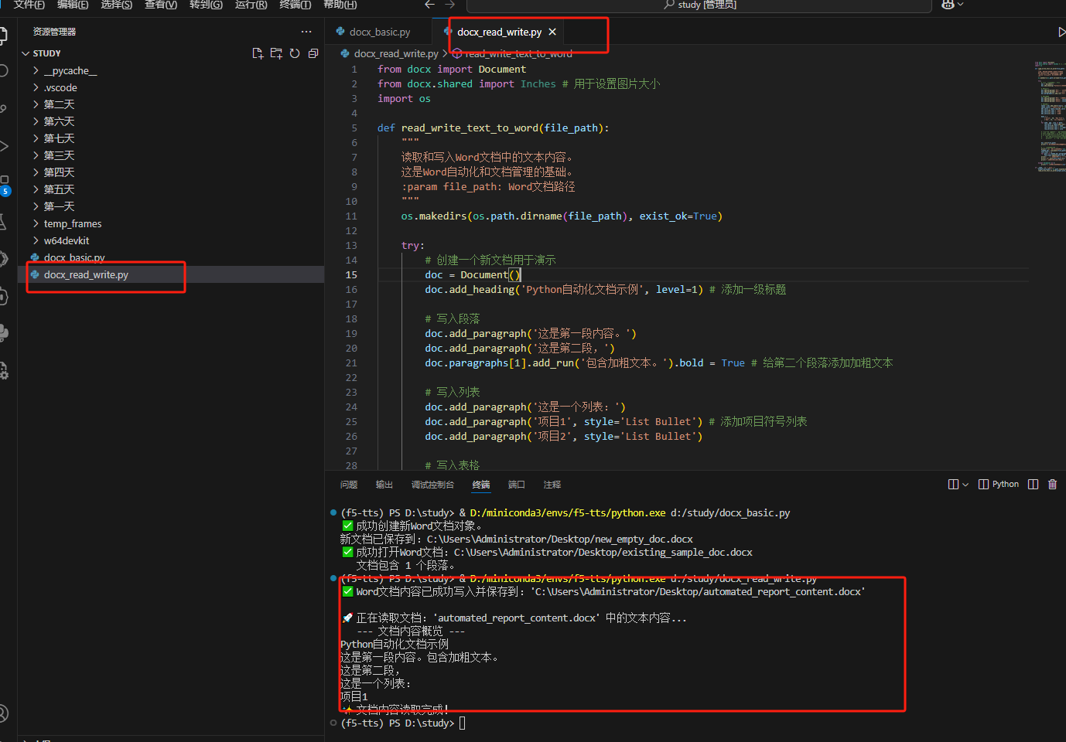Screen dimensions: 1066x742
Task: Open the 查看(V) menu
Action: (x=161, y=5)
